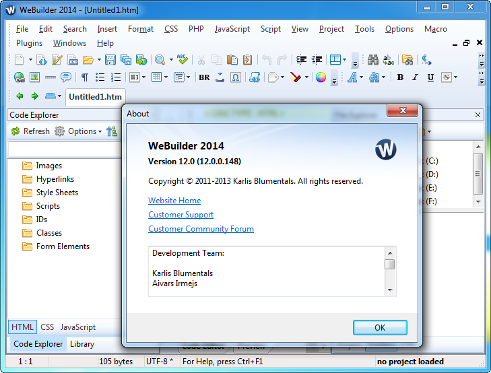The image size is (491, 373).
Task: Toggle underline formatting
Action: pos(430,77)
